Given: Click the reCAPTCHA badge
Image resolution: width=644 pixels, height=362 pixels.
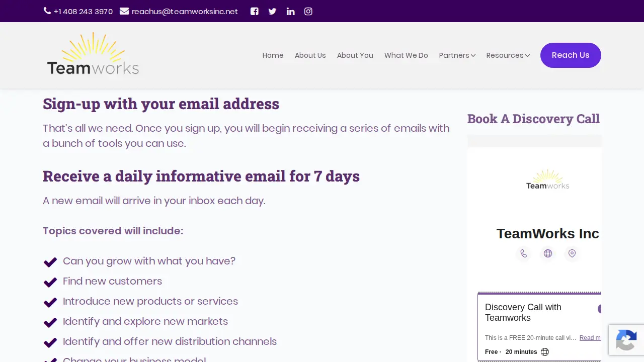Looking at the screenshot, I should [626, 340].
